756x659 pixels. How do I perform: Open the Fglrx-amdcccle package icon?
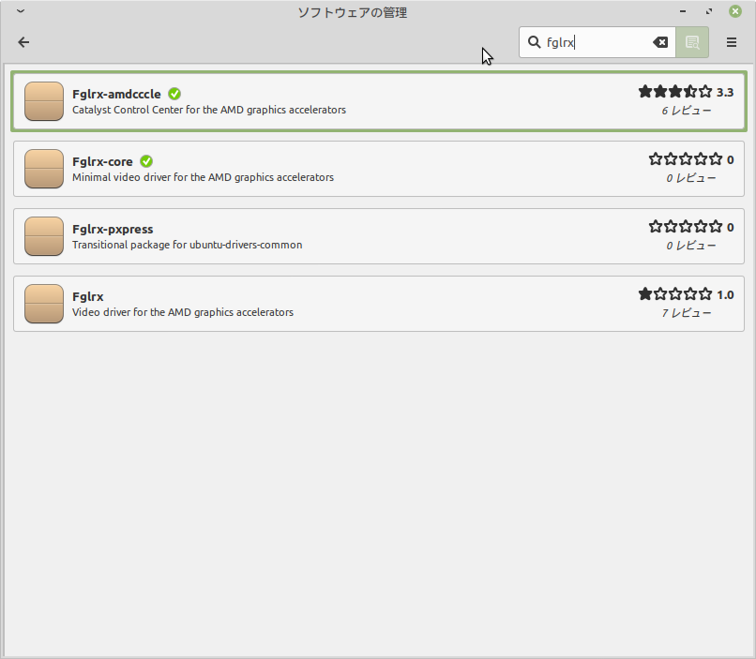(x=44, y=101)
